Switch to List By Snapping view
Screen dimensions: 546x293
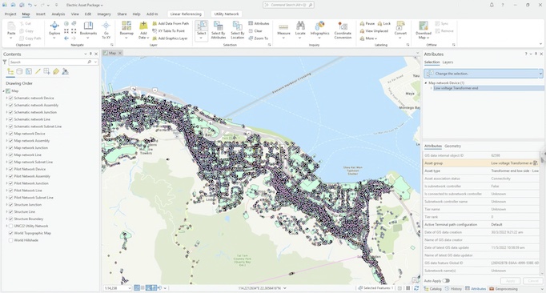[46, 71]
